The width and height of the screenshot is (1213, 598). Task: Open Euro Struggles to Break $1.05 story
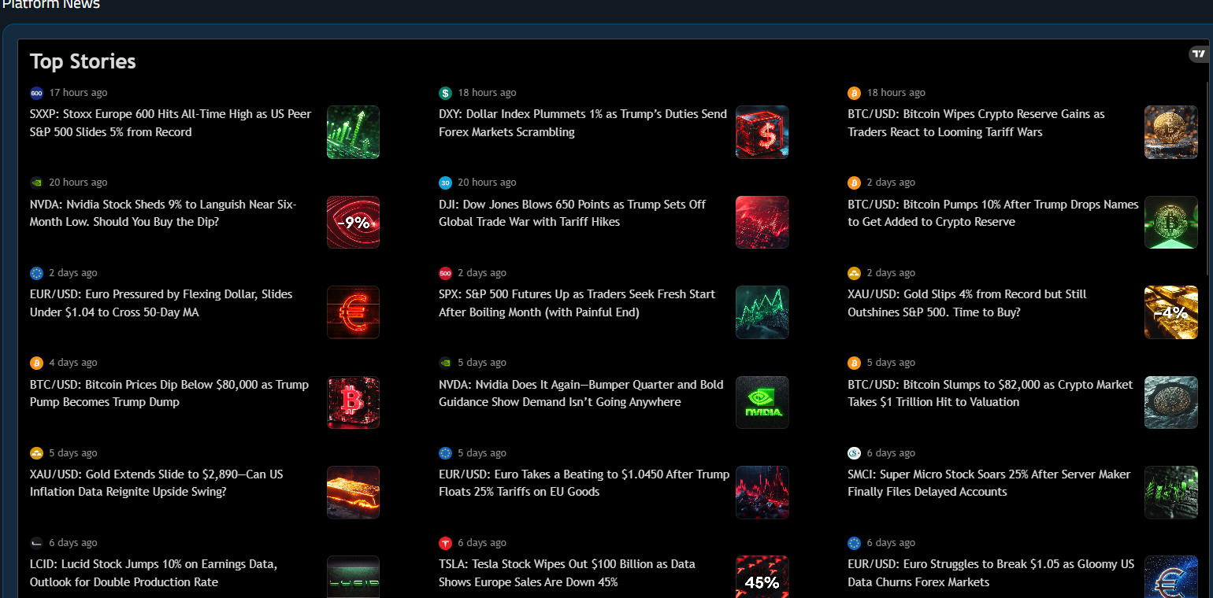coord(991,574)
